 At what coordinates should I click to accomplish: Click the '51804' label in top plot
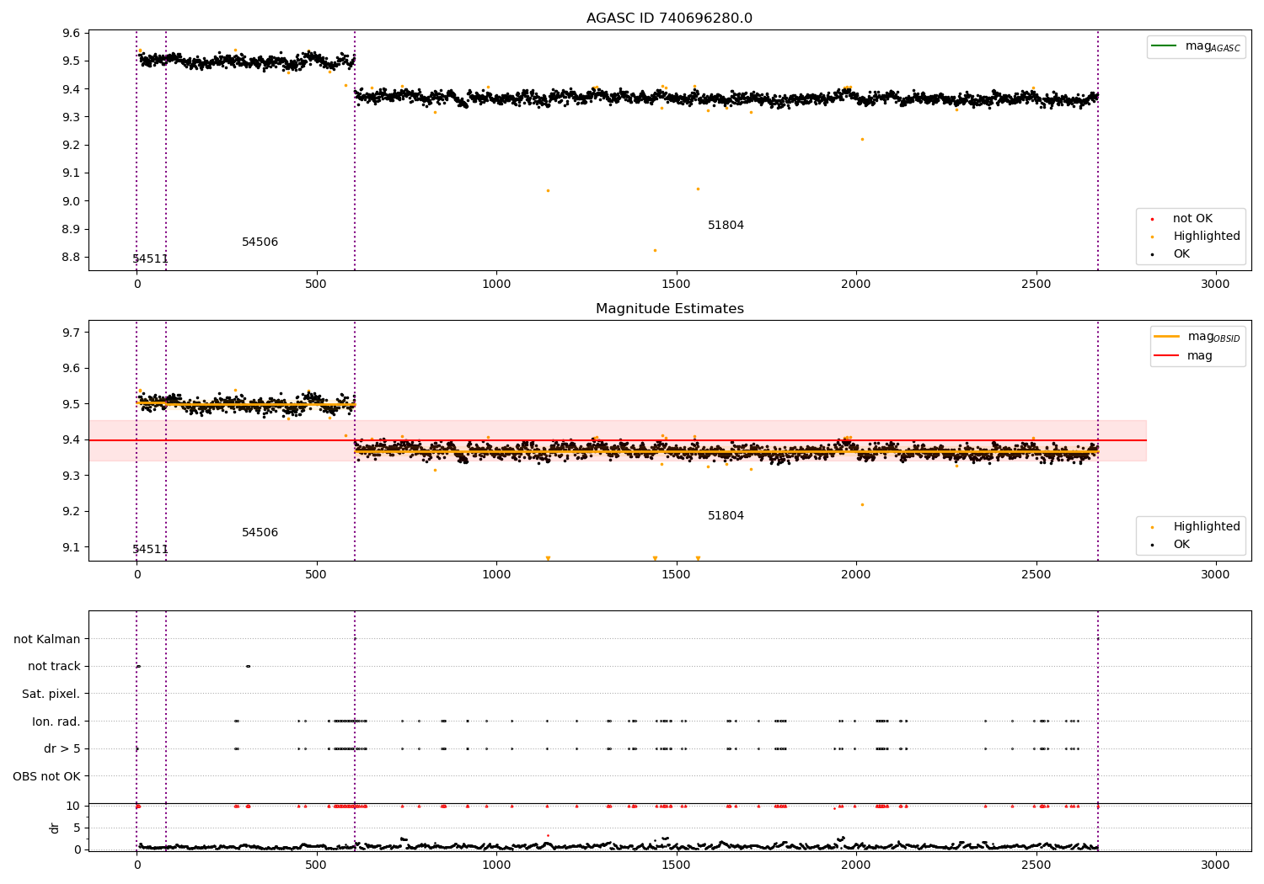tap(726, 226)
